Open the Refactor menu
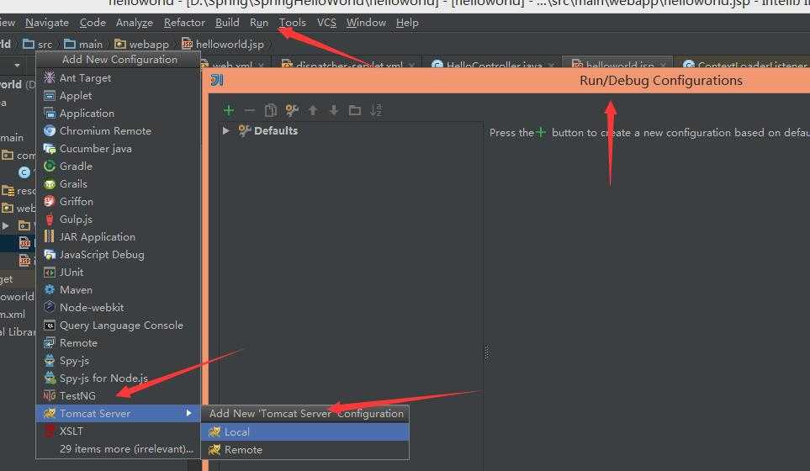 pyautogui.click(x=184, y=23)
